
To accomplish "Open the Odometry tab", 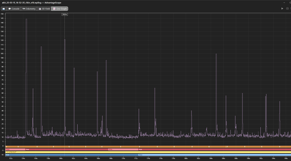I will (x=29, y=9).
